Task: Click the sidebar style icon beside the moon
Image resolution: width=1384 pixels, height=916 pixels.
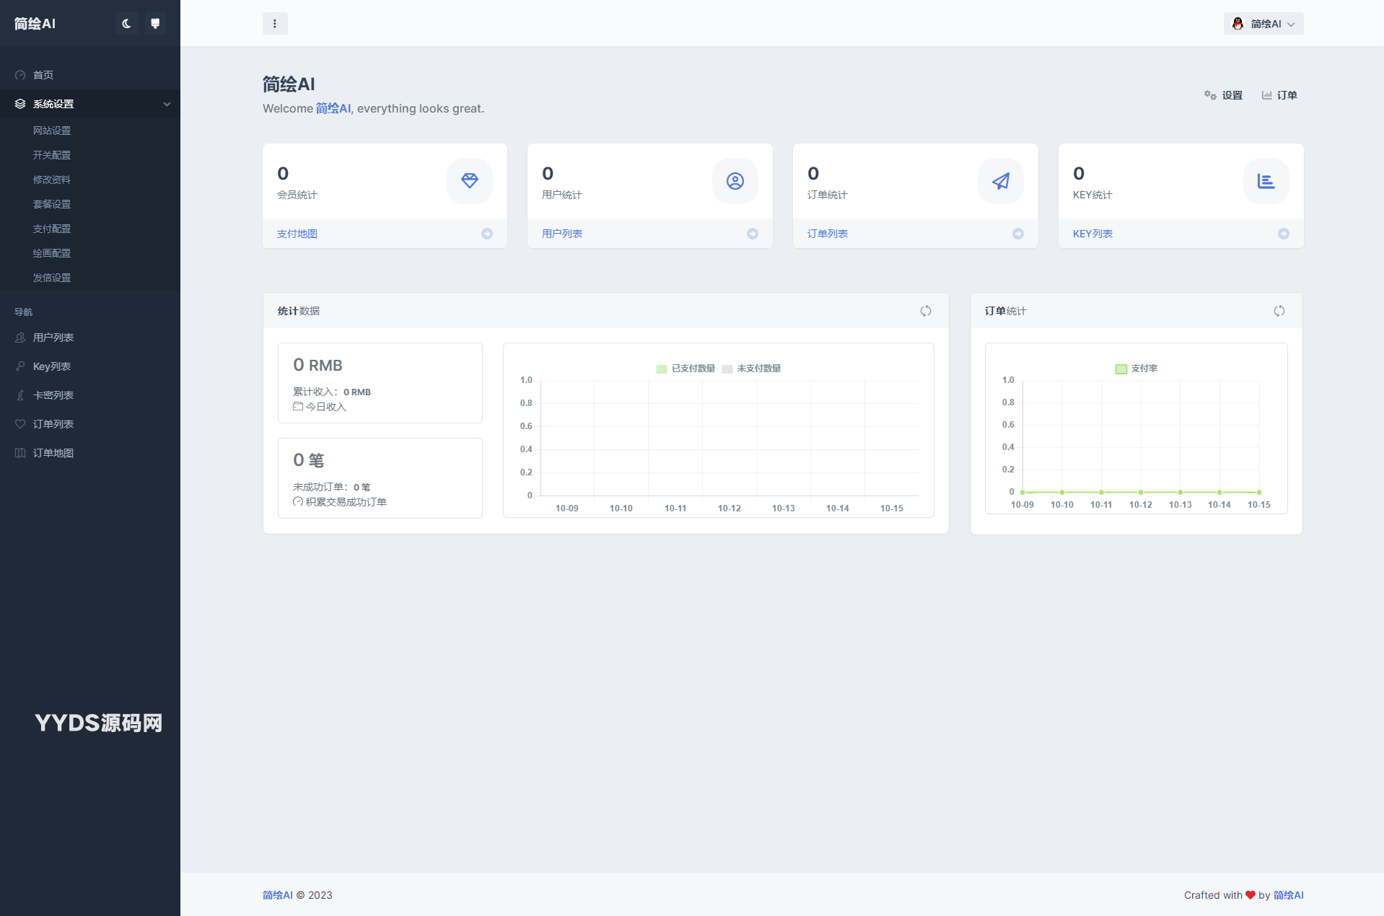Action: [155, 24]
